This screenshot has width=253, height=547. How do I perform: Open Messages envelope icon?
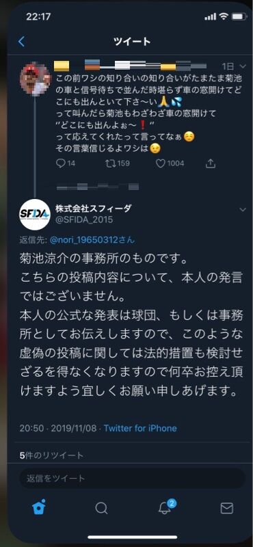coord(227,508)
